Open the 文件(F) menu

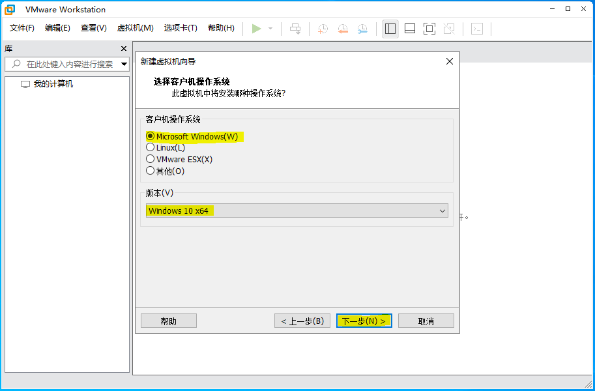coord(22,28)
